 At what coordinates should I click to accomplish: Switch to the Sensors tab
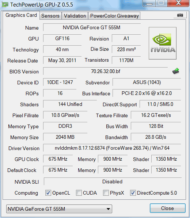(x=50, y=16)
